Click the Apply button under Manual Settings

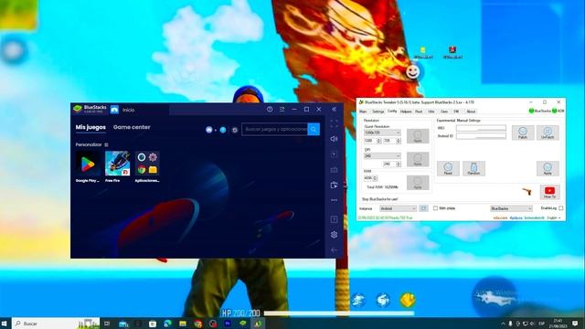pyautogui.click(x=548, y=168)
